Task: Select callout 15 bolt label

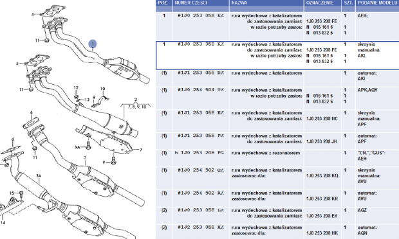Action: [12, 193]
